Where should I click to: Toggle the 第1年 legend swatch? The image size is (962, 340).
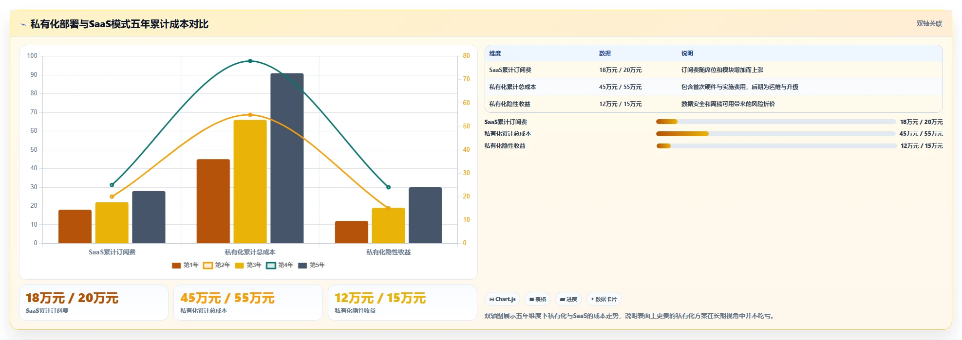pos(176,266)
